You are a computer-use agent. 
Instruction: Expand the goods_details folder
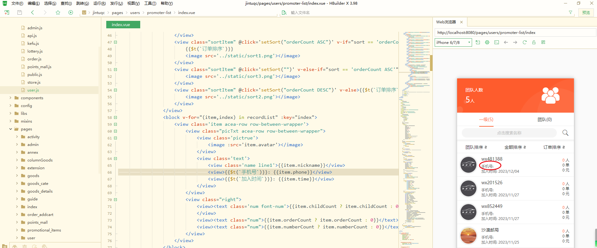click(17, 191)
